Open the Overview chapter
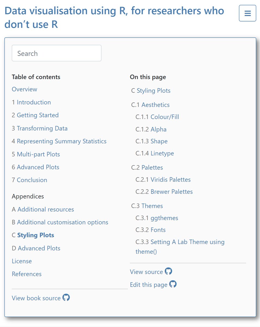 [x=24, y=89]
